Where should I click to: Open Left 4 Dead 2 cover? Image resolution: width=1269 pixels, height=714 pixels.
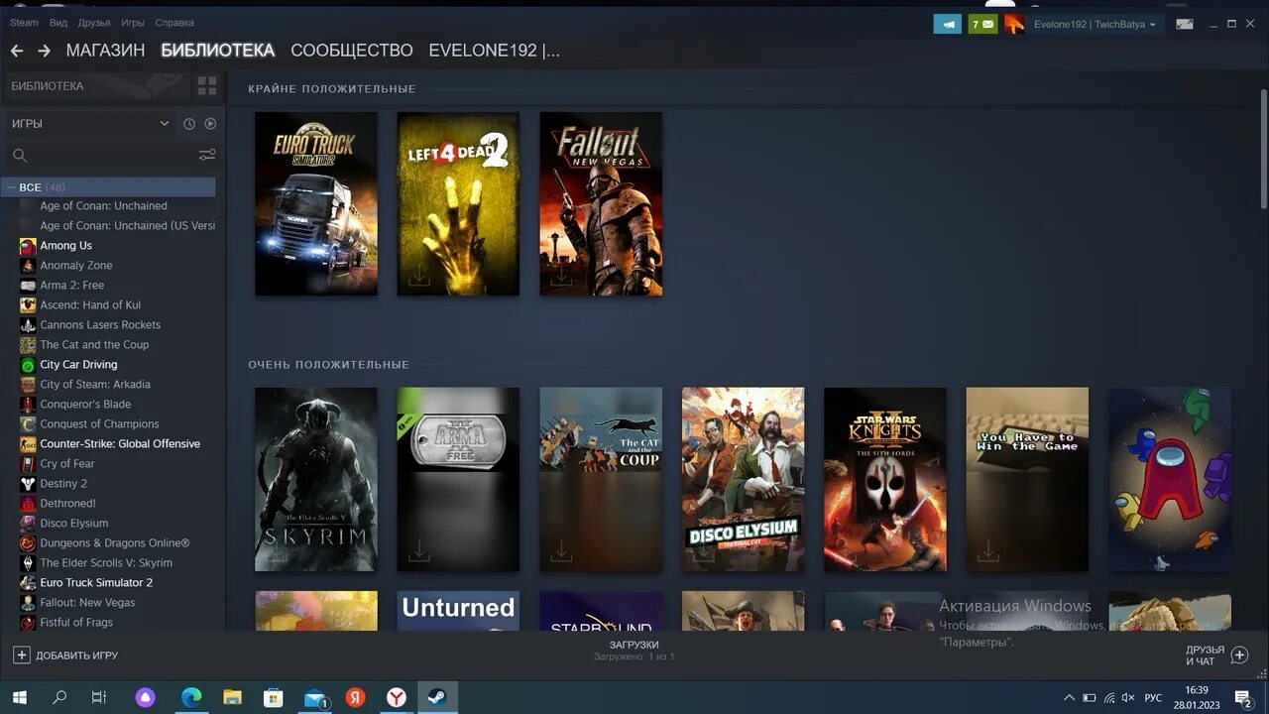point(458,203)
